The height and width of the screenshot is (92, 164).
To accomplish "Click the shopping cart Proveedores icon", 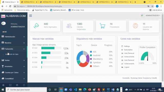I will point(102,26).
